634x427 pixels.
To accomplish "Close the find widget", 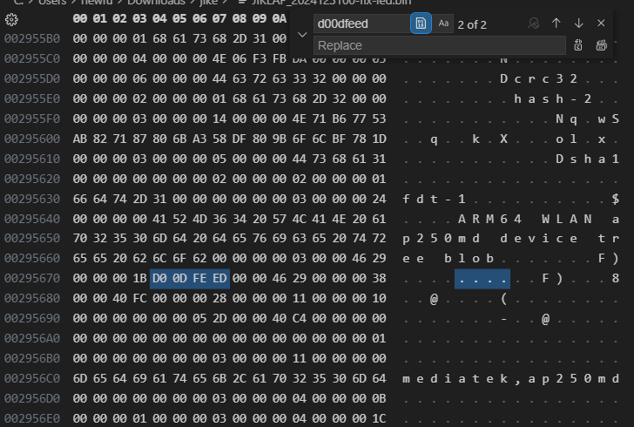I will click(x=601, y=24).
